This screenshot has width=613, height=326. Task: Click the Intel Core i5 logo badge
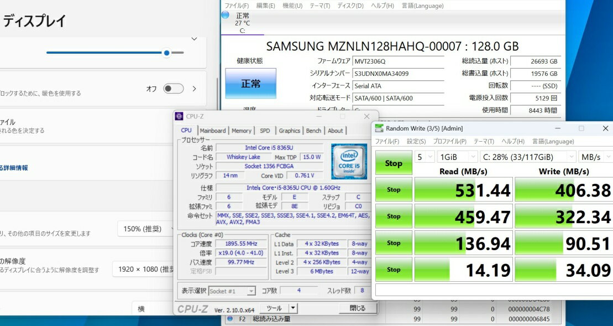349,162
